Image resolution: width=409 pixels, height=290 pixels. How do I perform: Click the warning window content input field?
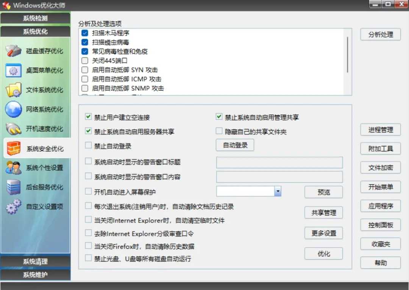(279, 177)
